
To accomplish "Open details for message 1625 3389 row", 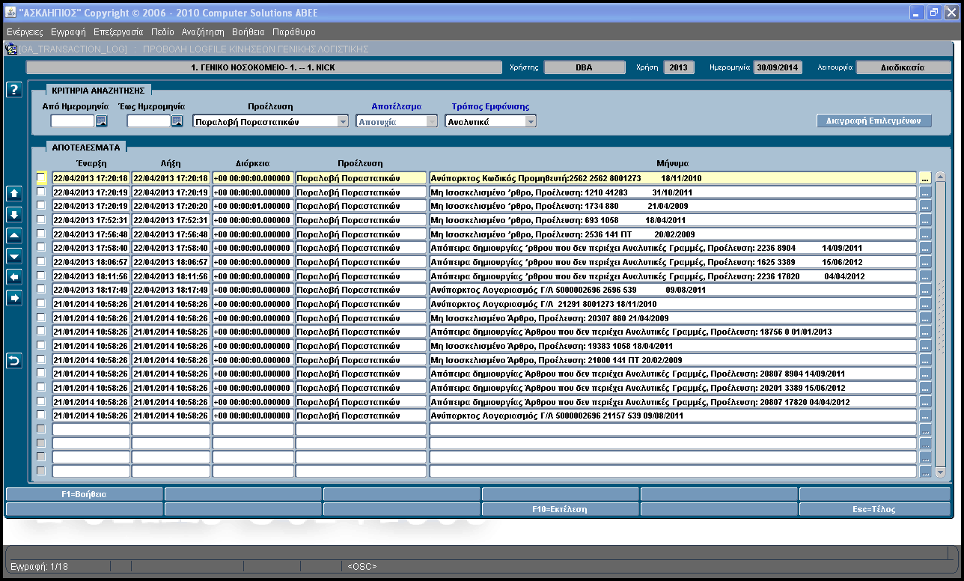I will coord(925,262).
